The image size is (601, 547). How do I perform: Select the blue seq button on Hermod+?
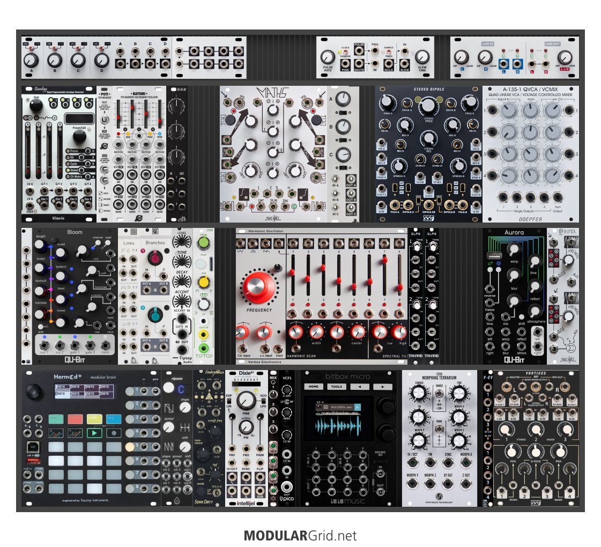coord(114,419)
